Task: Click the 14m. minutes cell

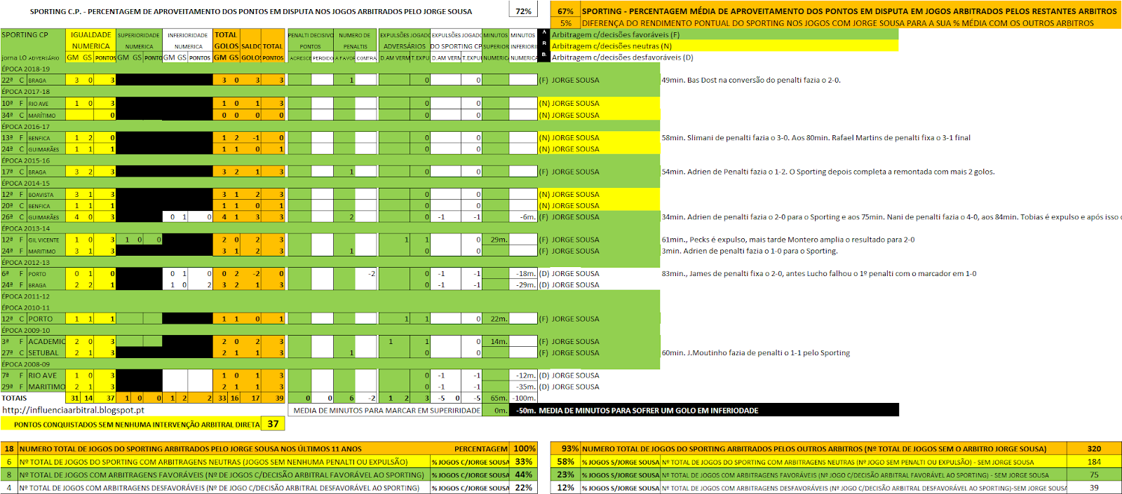Action: 496,342
